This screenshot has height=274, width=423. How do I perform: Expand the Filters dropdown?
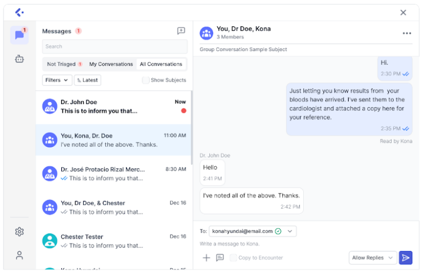[57, 80]
